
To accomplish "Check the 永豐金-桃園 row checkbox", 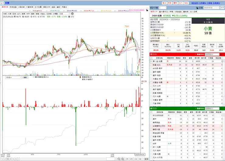I will click(151, 82).
